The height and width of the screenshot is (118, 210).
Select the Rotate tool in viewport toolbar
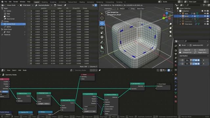[102, 28]
